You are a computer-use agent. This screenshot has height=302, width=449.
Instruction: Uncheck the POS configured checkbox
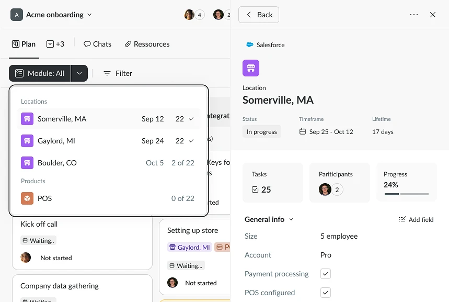[326, 293]
